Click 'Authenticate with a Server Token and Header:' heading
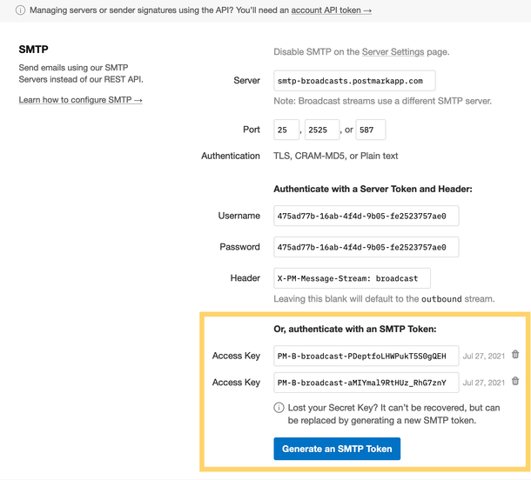The height and width of the screenshot is (480, 531). (373, 189)
